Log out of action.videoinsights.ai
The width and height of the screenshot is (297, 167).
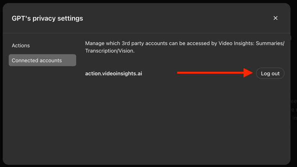click(x=270, y=73)
